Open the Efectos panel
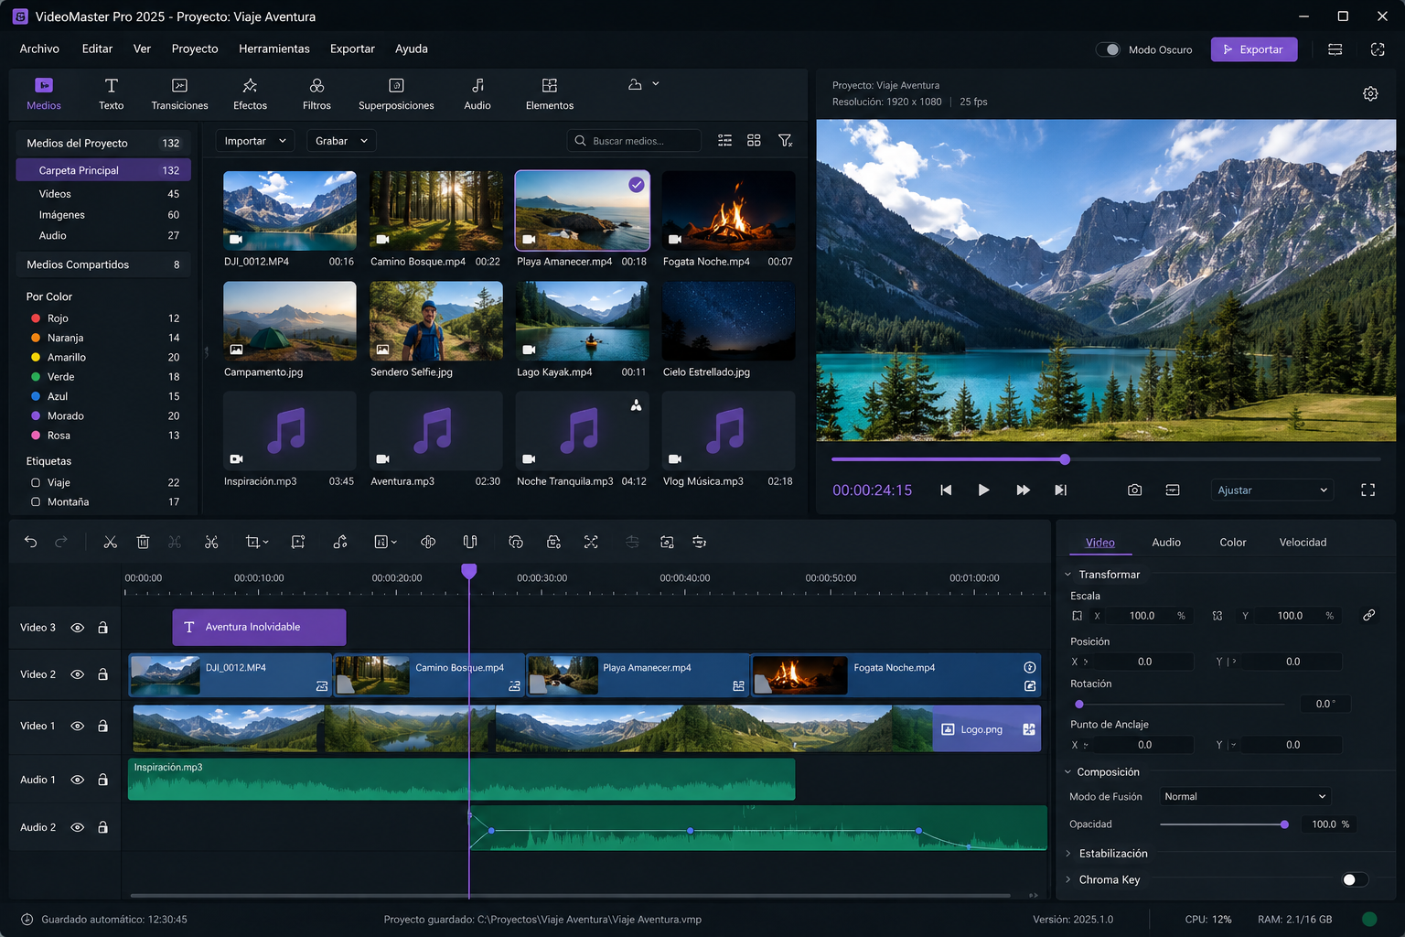1405x937 pixels. pyautogui.click(x=250, y=94)
